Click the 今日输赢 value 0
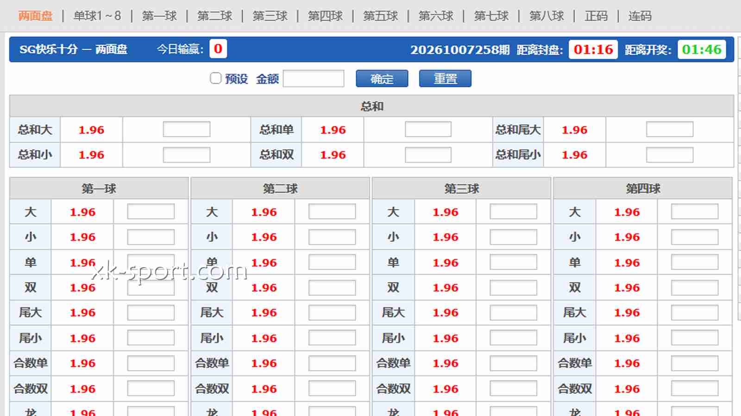 (218, 49)
